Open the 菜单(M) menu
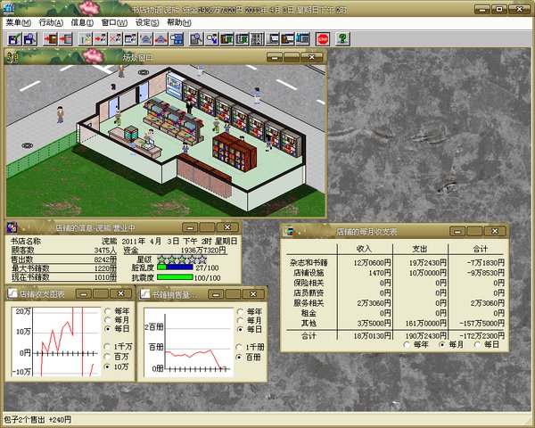 pyautogui.click(x=19, y=23)
